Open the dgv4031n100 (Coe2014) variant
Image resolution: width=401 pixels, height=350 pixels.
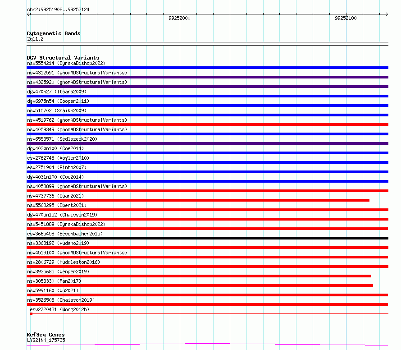point(55,177)
